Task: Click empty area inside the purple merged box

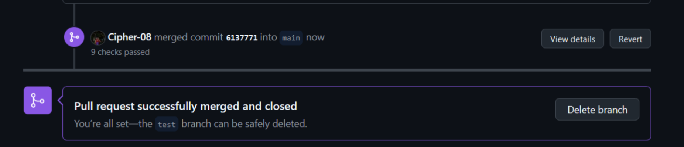Action: [x=425, y=114]
